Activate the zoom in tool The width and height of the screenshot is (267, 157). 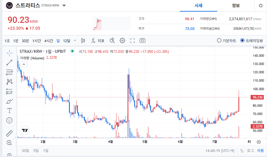click(x=9, y=143)
